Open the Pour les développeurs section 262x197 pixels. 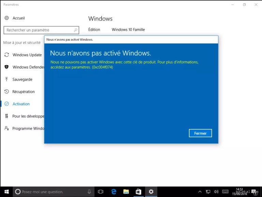click(x=28, y=116)
